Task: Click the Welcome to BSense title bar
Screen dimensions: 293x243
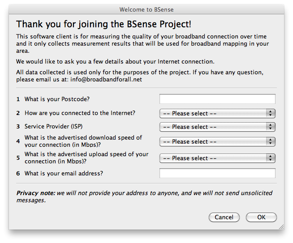Action: (146, 9)
